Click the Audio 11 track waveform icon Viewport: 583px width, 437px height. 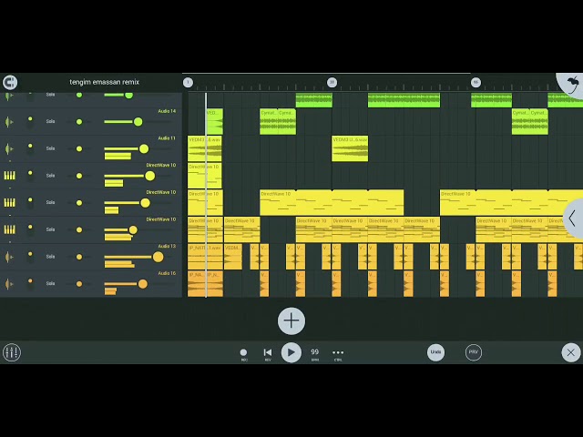(x=9, y=148)
